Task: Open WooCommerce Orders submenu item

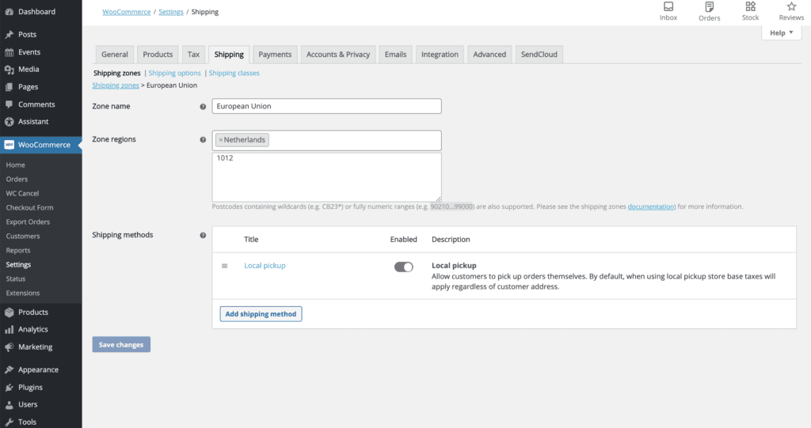Action: (x=17, y=179)
